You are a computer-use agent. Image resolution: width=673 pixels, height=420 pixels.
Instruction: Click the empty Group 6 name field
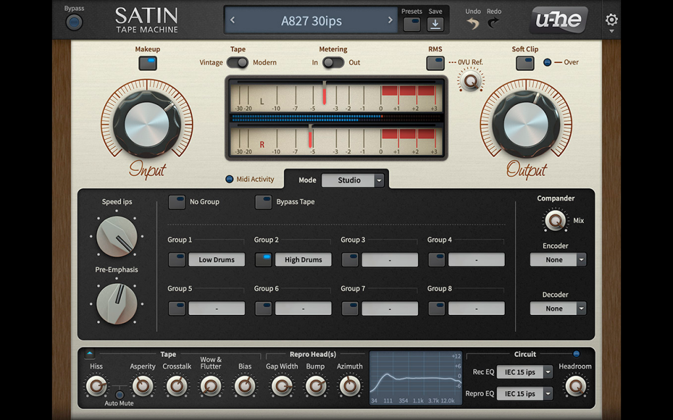303,308
